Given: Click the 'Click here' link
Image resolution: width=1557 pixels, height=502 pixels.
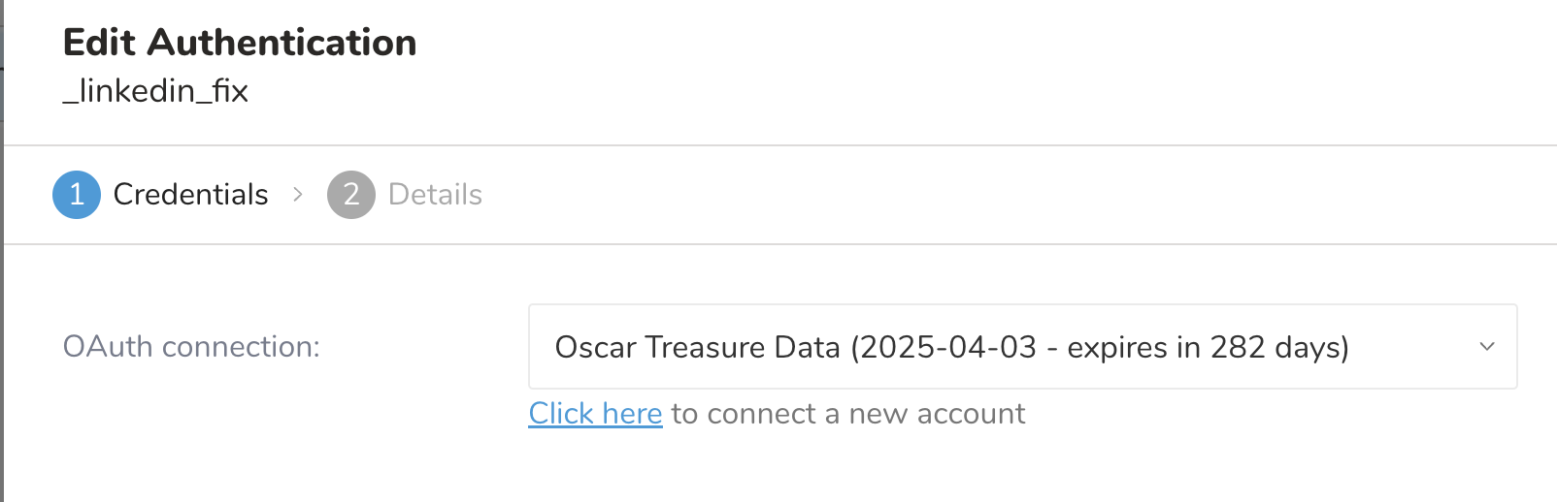Looking at the screenshot, I should pos(595,414).
